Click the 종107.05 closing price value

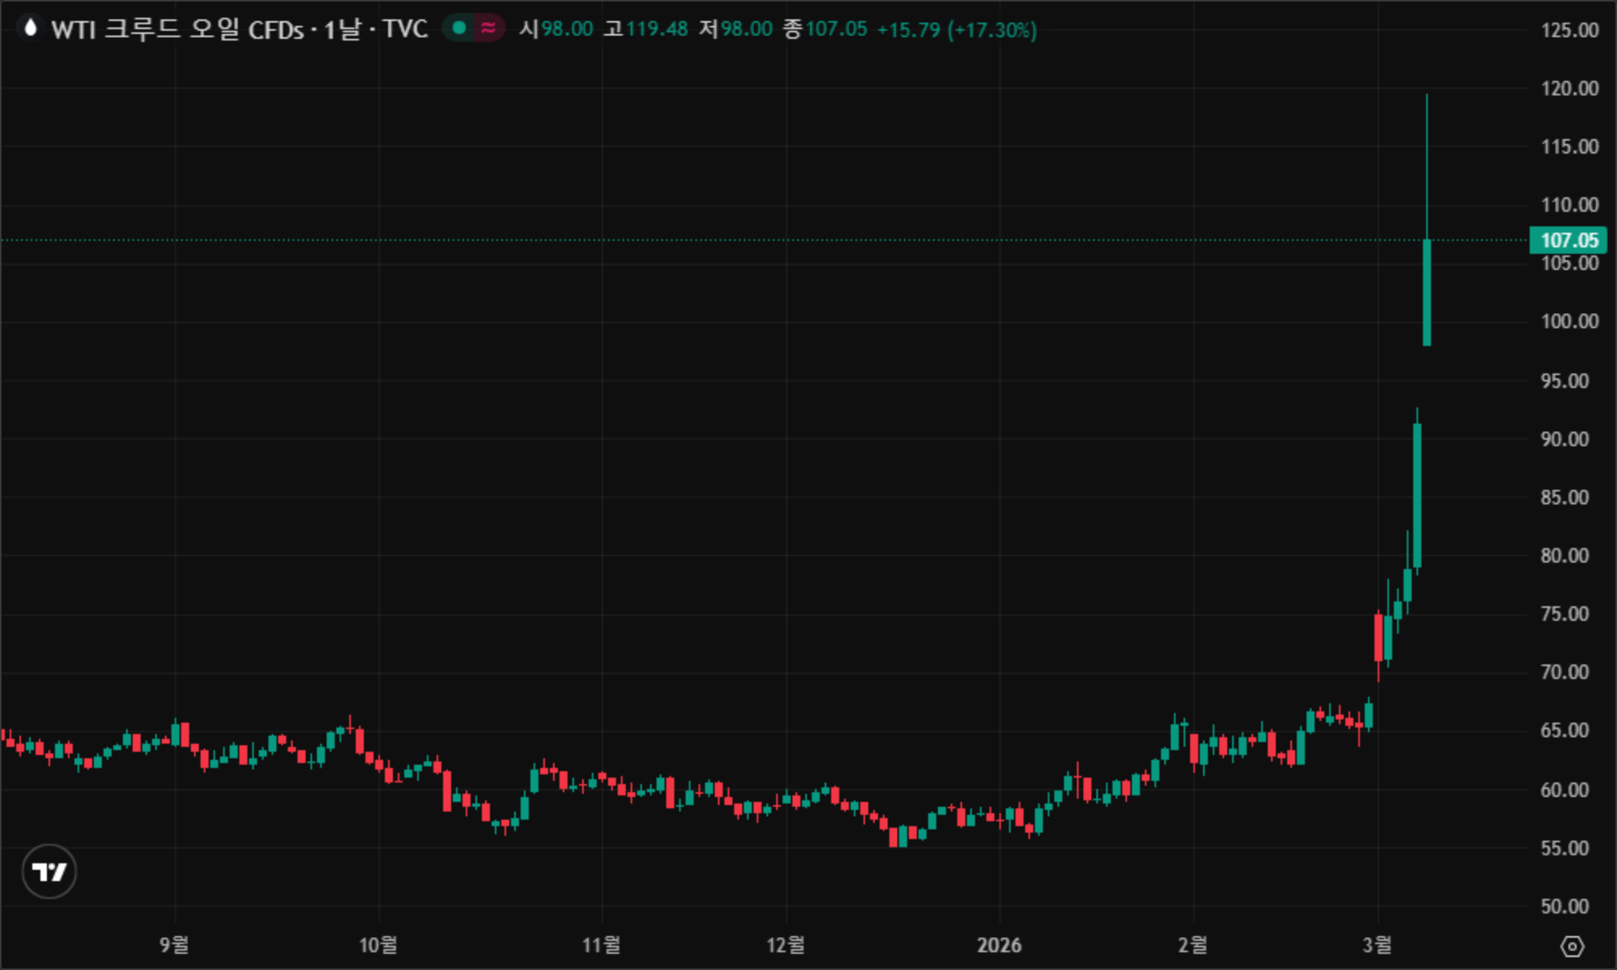[x=825, y=30]
